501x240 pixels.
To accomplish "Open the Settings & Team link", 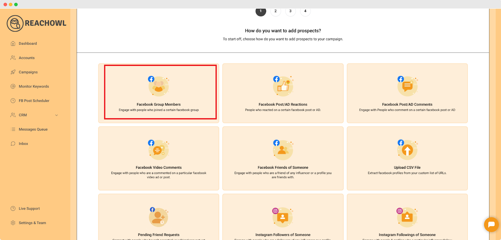I will [x=32, y=223].
